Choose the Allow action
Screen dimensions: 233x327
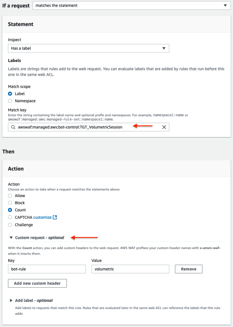pos(10,195)
